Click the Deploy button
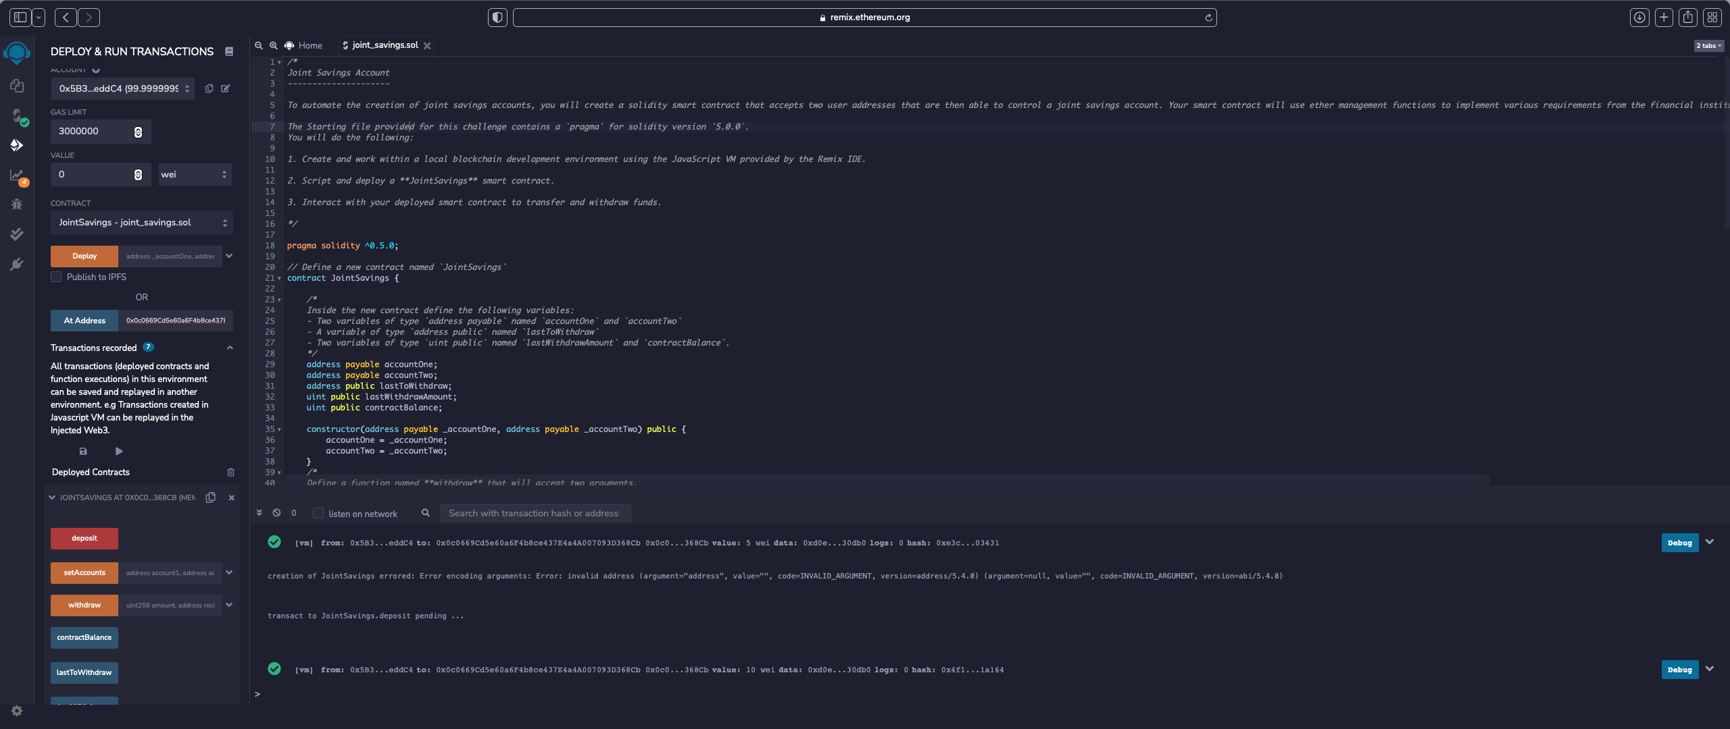 point(84,256)
